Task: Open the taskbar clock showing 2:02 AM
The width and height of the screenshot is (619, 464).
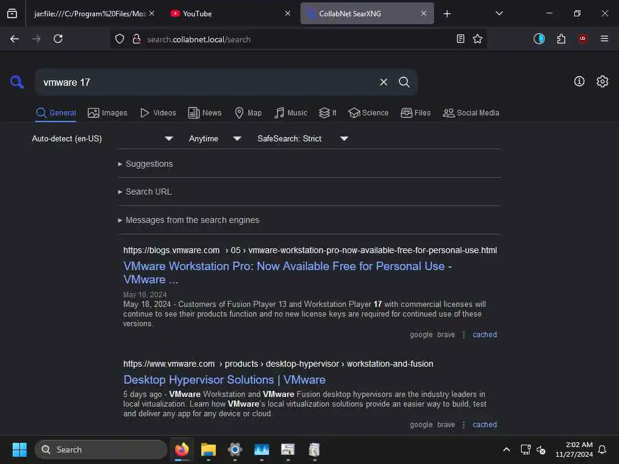Action: click(574, 449)
